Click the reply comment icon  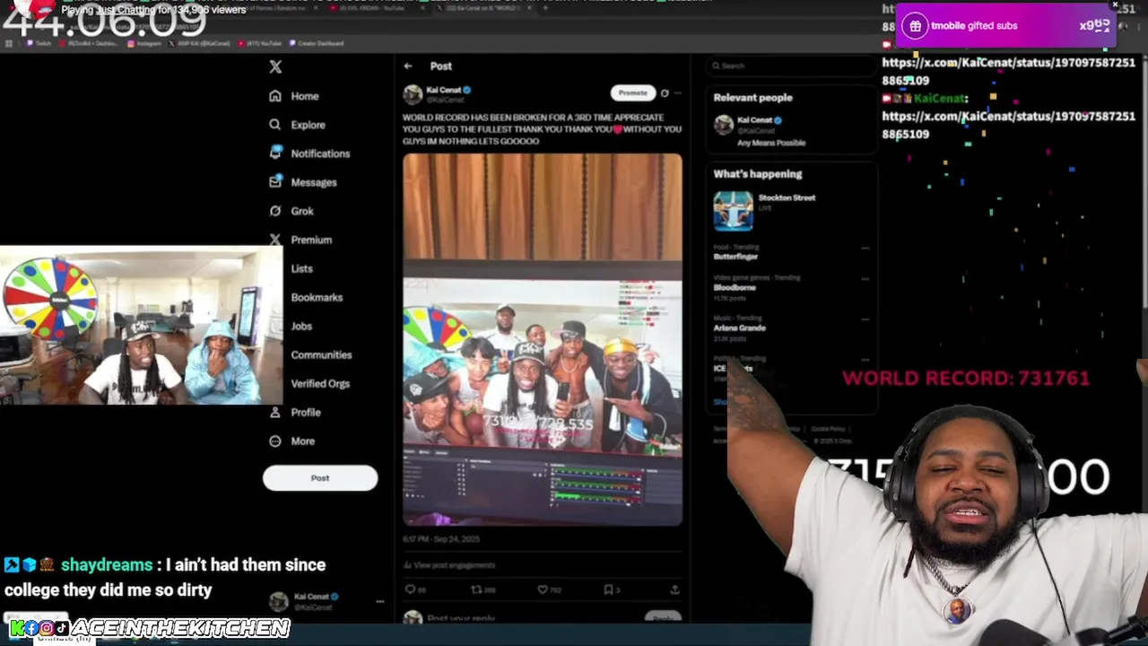(411, 589)
